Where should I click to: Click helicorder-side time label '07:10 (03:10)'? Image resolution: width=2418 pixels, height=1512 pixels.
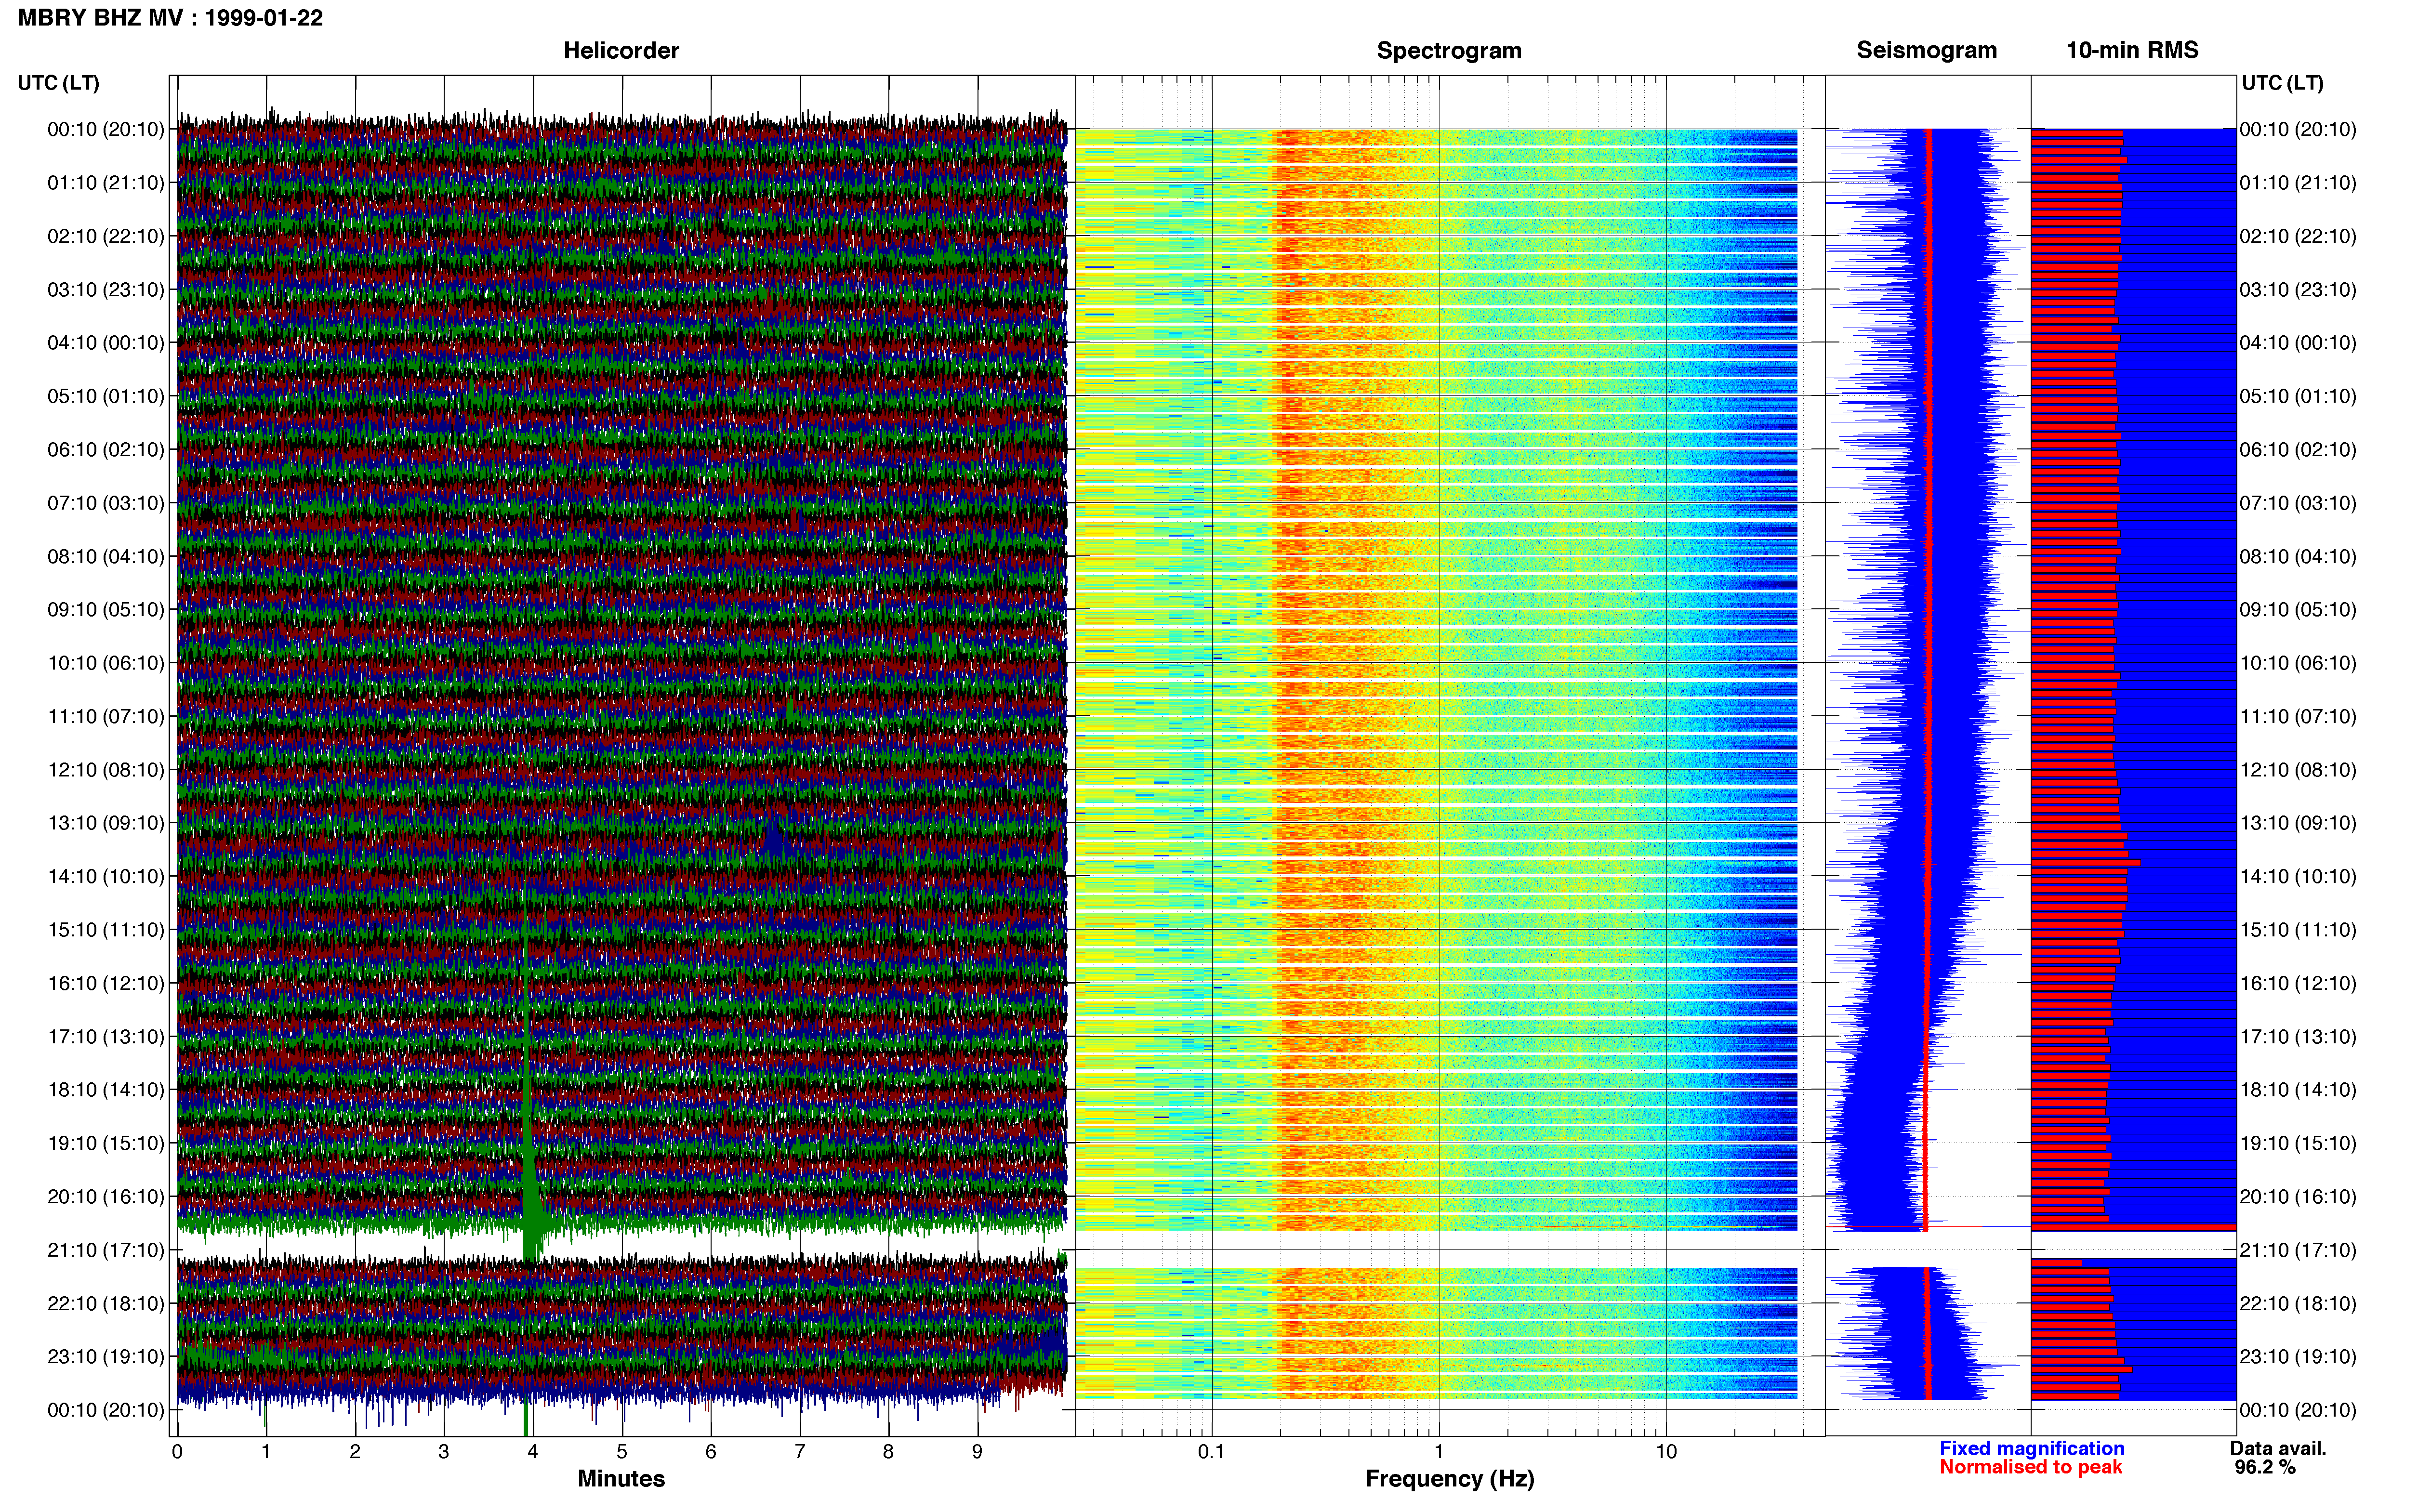[106, 503]
